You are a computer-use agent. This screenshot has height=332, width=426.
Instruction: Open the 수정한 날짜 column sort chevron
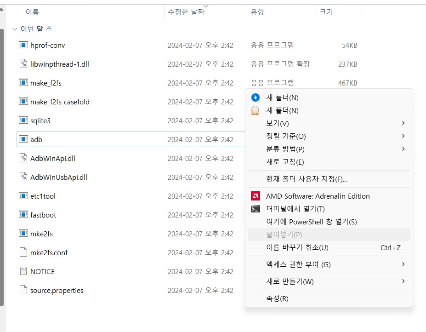pos(206,6)
